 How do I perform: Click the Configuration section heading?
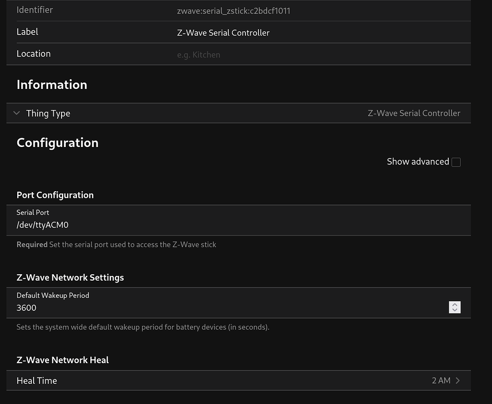pyautogui.click(x=57, y=142)
